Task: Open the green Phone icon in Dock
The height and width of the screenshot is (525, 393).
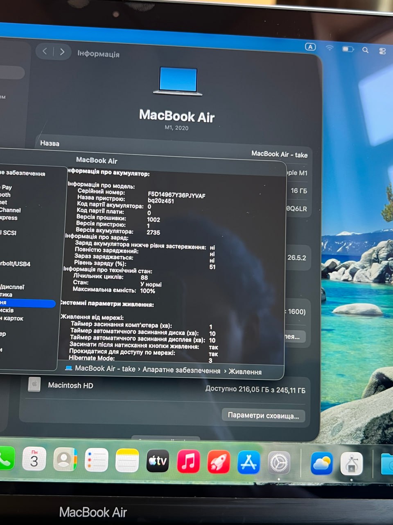Action: [6, 458]
